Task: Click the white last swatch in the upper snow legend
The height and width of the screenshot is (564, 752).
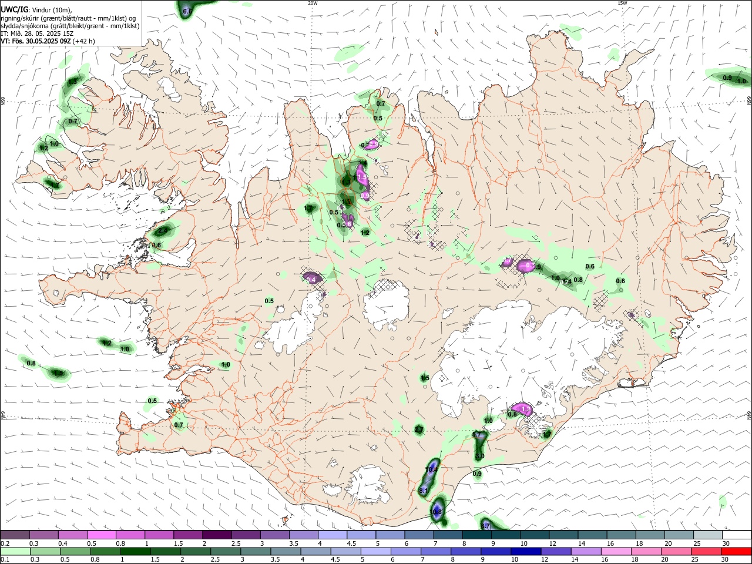Action: pos(736,535)
